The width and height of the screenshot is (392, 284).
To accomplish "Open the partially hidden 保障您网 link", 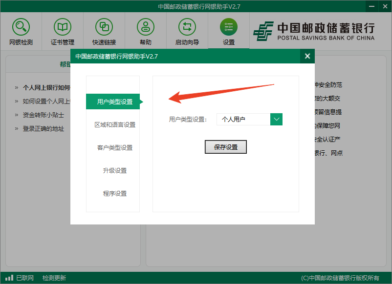I will (x=327, y=125).
